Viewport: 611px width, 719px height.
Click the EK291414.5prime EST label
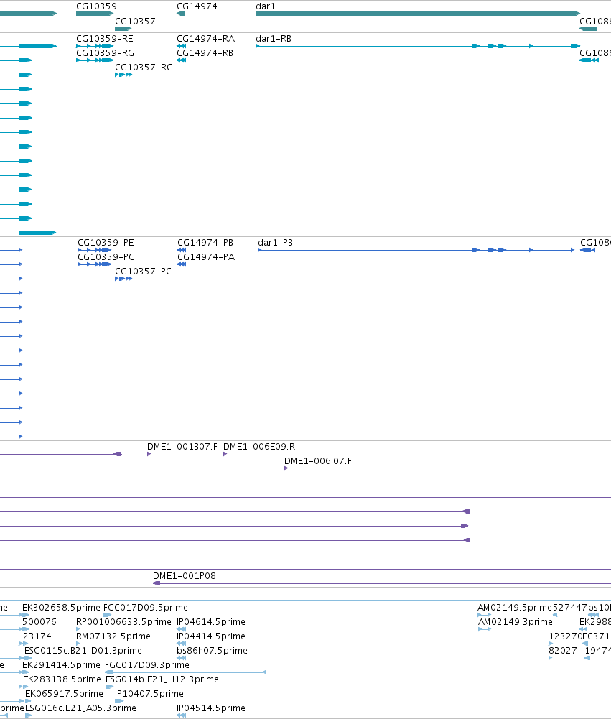click(x=61, y=665)
